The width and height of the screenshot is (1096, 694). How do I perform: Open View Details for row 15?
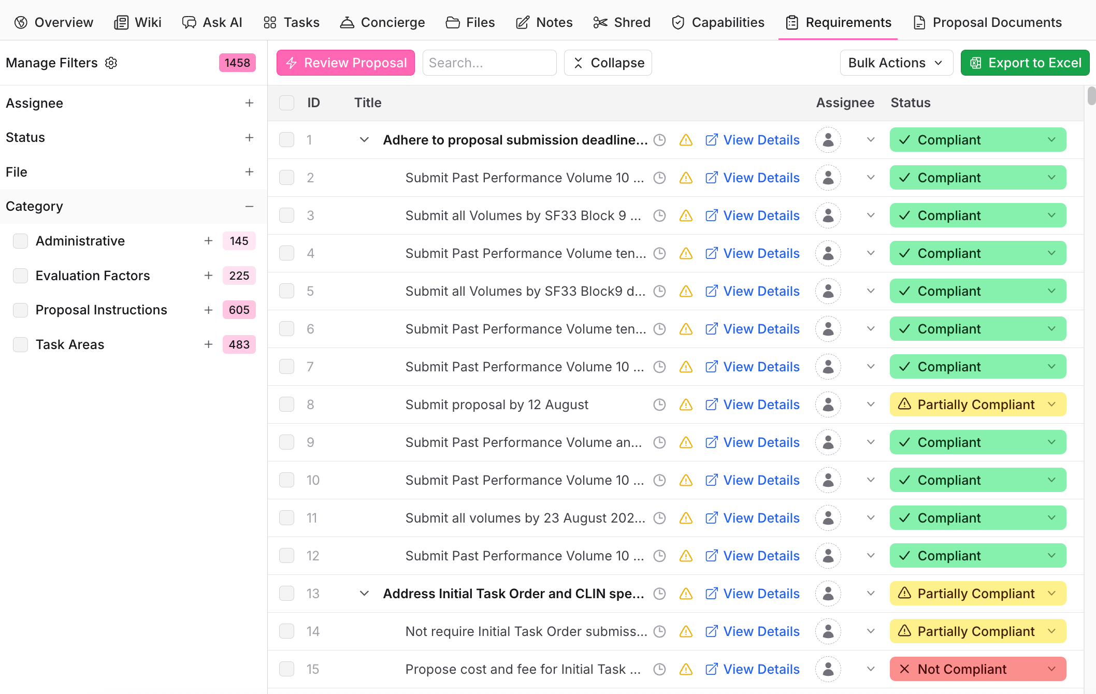(x=752, y=669)
